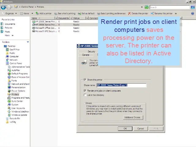The image size is (196, 147).
Task: Select Printers in folder tree
Action: pos(13,94)
